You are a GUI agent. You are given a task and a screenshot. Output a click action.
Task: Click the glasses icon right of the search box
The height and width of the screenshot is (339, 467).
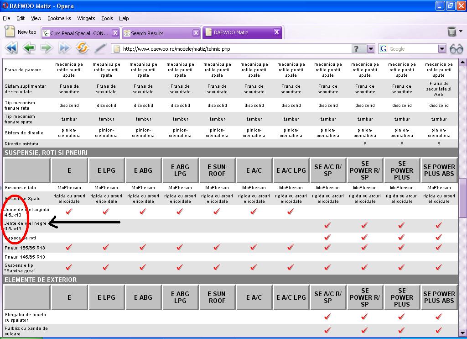point(456,48)
